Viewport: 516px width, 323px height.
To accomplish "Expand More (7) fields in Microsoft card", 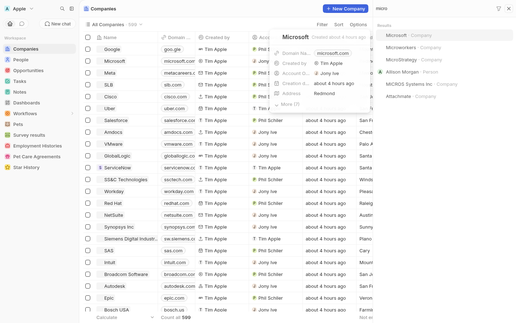I will 287,104.
